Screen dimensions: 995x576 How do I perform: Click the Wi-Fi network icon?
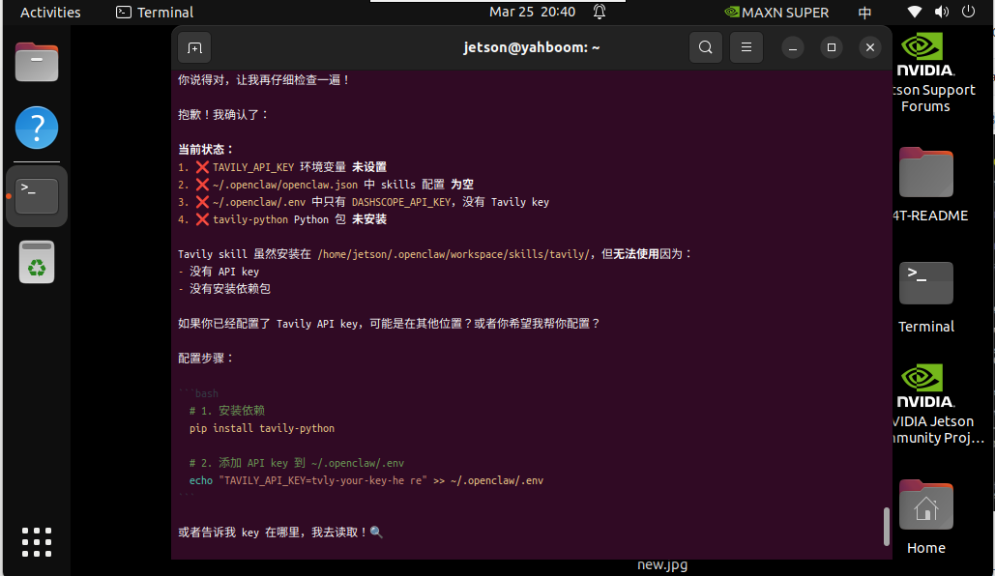(x=915, y=12)
